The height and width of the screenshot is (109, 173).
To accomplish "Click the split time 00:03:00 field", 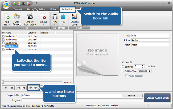I will point(143,71).
